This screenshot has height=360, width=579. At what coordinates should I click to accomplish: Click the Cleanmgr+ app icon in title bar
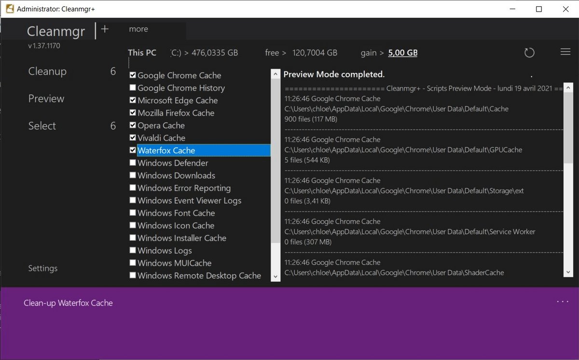tap(9, 9)
